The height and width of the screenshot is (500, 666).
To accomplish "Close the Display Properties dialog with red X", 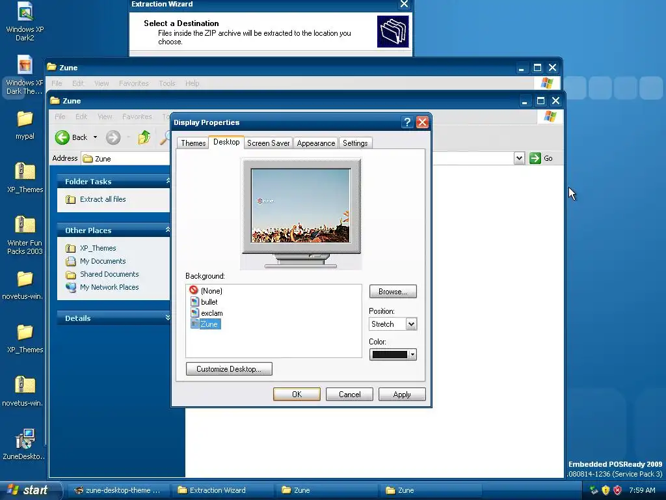I will [x=422, y=122].
